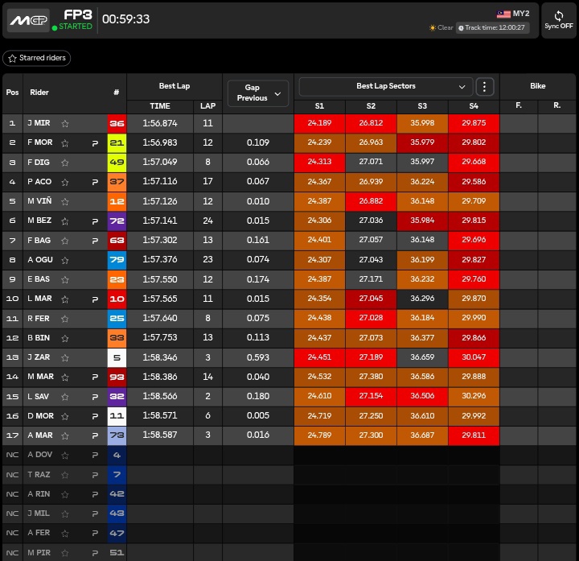Click pit icon next to F MOR
Screen dimensions: 579x561
click(95, 143)
